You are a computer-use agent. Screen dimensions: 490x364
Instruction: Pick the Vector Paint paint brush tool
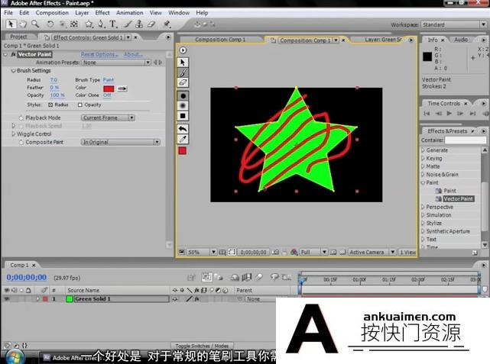coord(183,72)
